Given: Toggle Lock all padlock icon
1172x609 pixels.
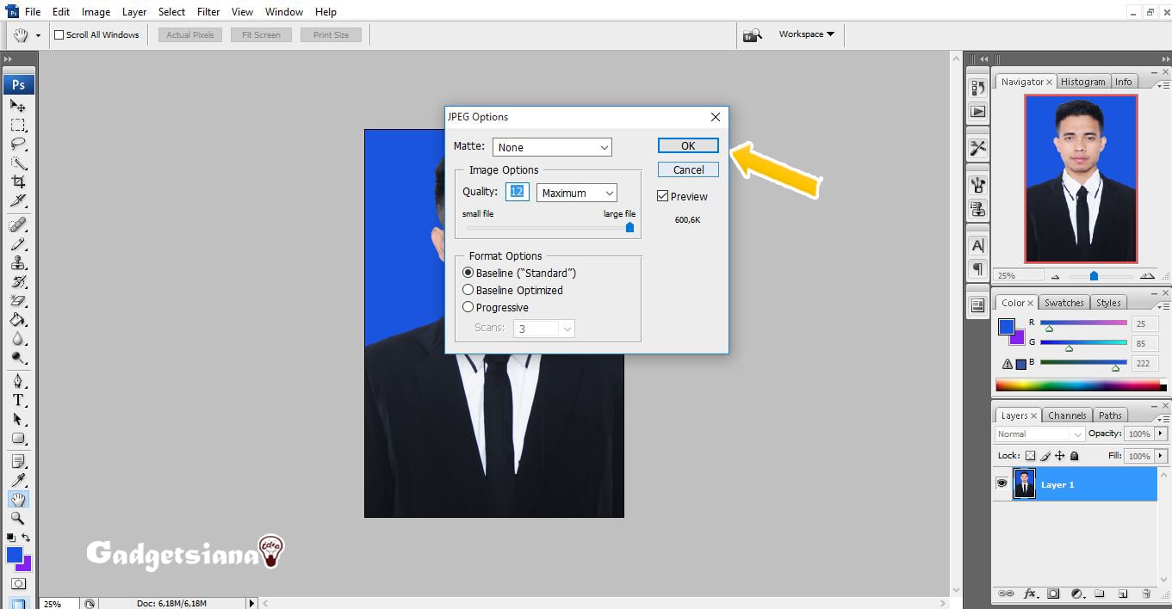Looking at the screenshot, I should pos(1075,456).
